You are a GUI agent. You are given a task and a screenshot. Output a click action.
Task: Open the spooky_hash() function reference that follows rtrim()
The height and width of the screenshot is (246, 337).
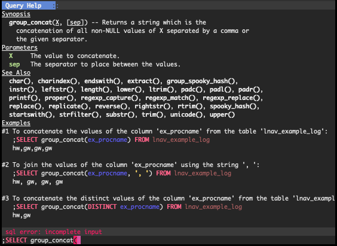coord(233,107)
